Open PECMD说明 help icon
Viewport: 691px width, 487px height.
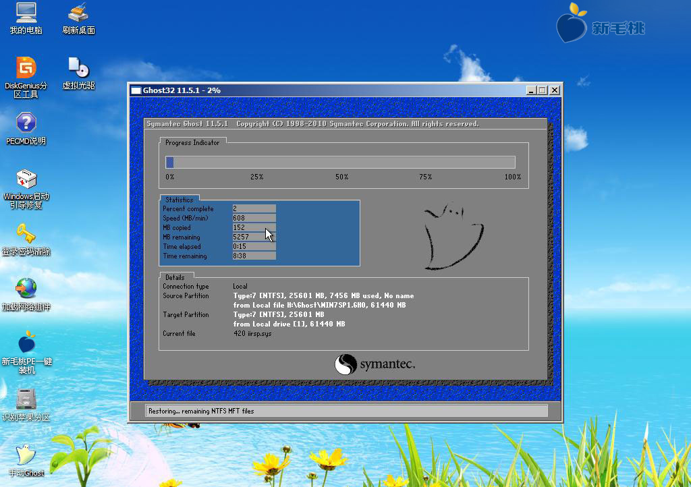tap(26, 129)
